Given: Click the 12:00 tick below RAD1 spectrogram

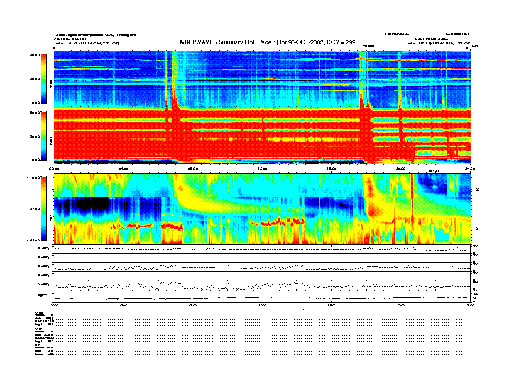Looking at the screenshot, I should pos(262,168).
